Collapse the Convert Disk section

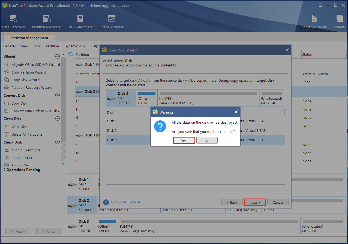click(57, 95)
